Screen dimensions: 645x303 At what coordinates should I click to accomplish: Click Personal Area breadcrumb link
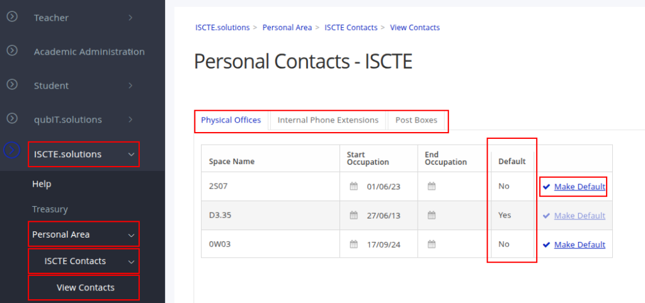click(287, 28)
